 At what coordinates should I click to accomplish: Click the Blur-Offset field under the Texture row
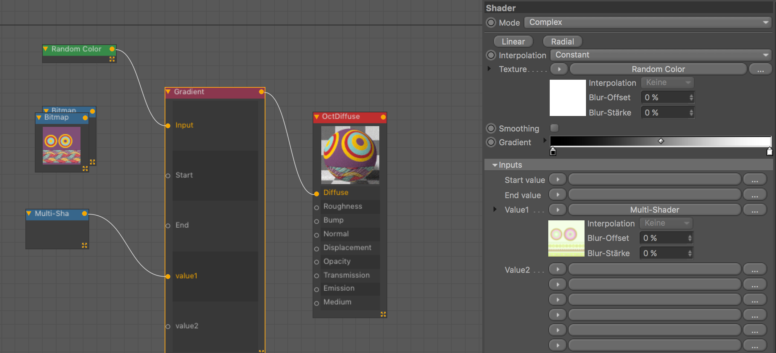[668, 97]
